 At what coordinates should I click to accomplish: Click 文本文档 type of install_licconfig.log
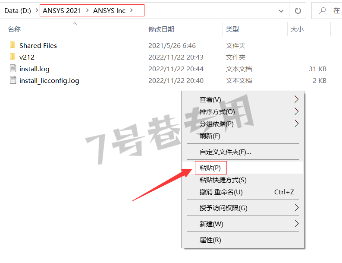[x=239, y=81]
